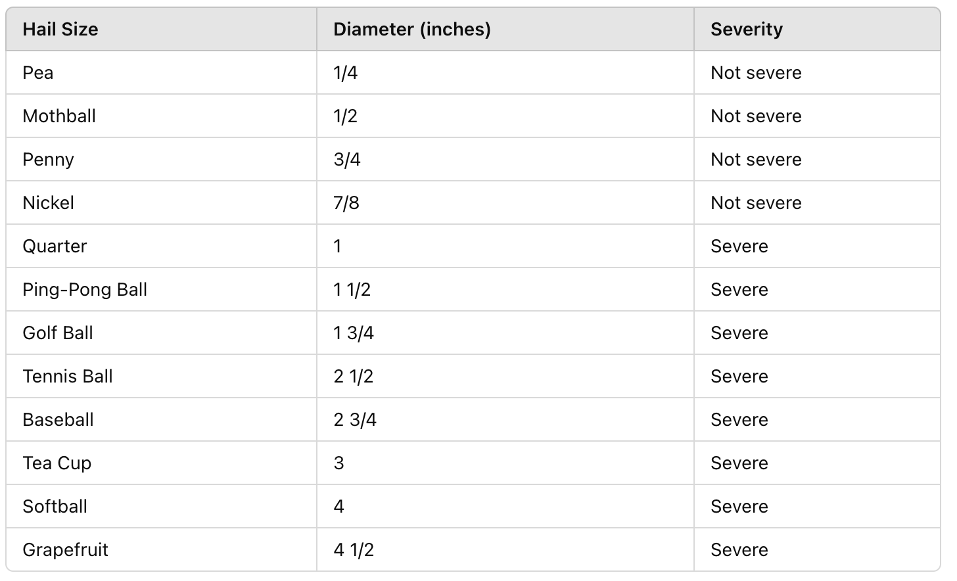Select the Tea Cup cell
957x581 pixels.
tap(161, 463)
